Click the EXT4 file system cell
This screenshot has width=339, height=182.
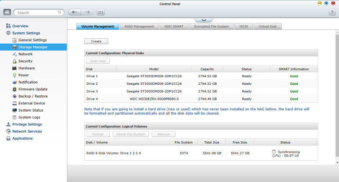[x=184, y=153]
